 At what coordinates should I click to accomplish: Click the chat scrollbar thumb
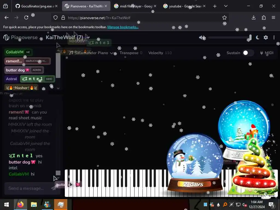[x=58, y=173]
